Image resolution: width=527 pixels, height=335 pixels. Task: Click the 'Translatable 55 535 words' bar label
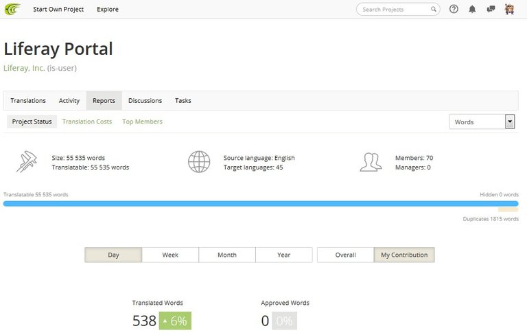click(36, 194)
